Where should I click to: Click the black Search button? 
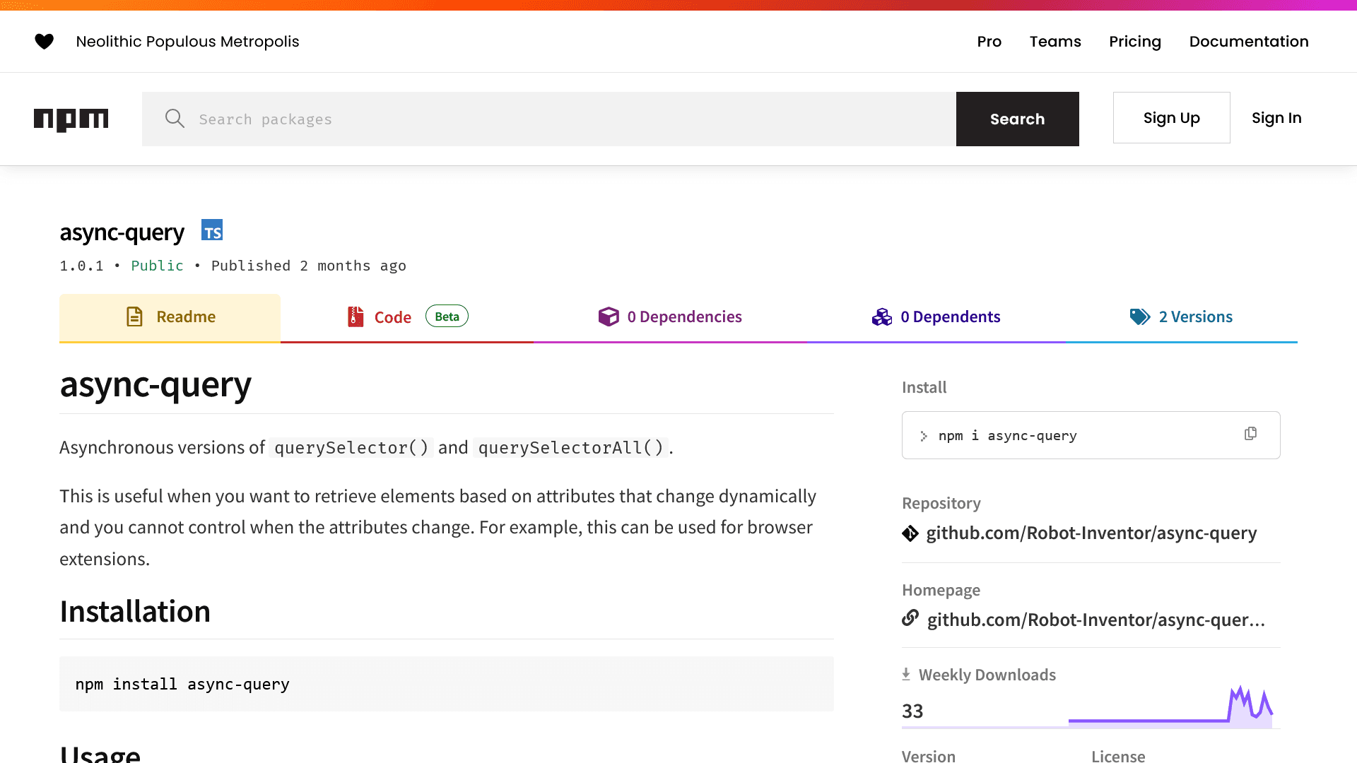coord(1017,119)
